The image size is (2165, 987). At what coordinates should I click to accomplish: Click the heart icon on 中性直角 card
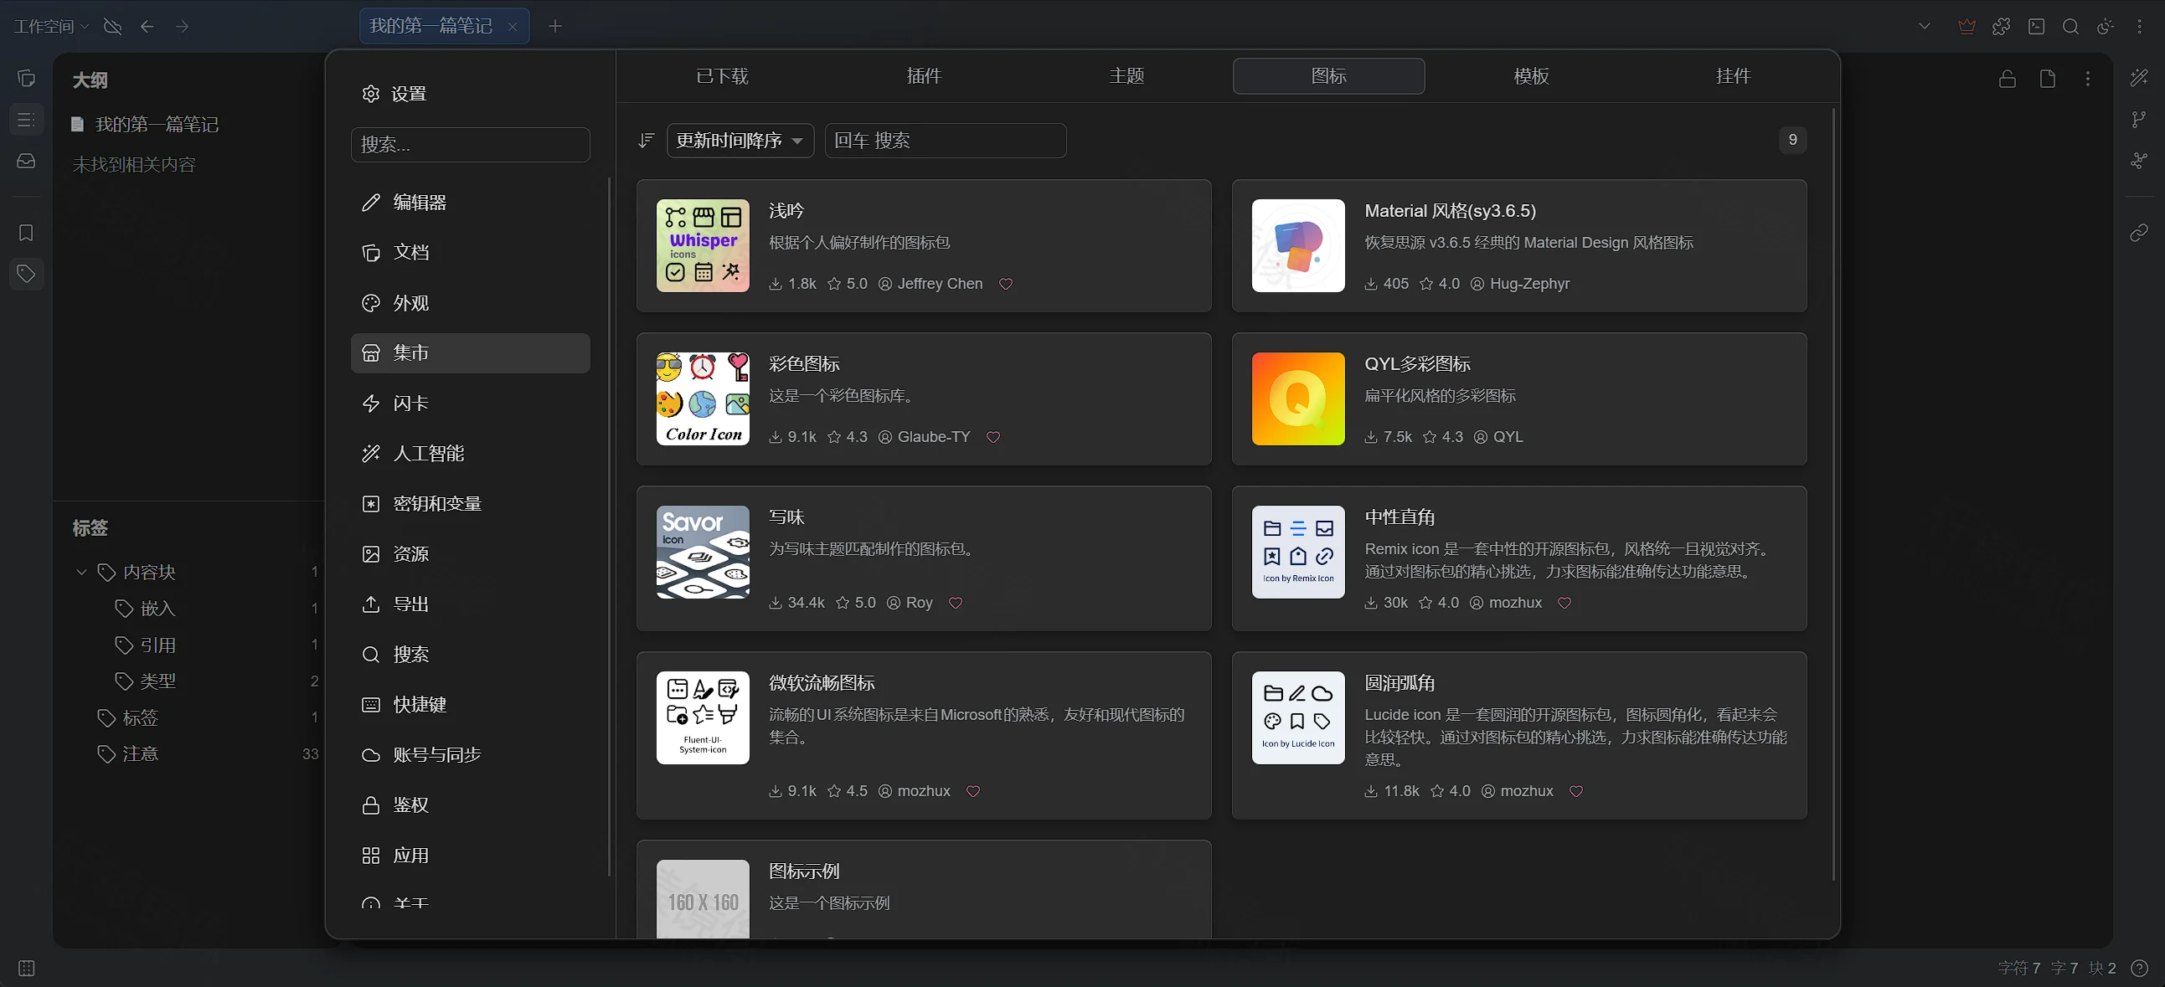[x=1564, y=602]
